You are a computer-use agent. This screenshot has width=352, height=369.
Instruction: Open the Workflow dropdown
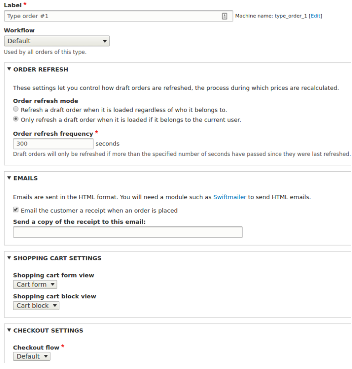[57, 41]
